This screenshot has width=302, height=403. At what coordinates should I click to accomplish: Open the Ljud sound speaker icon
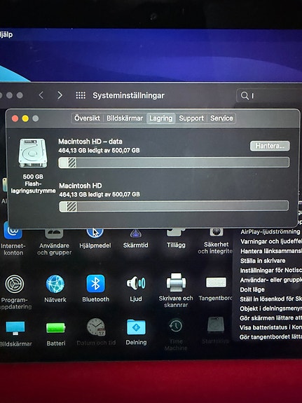136,283
